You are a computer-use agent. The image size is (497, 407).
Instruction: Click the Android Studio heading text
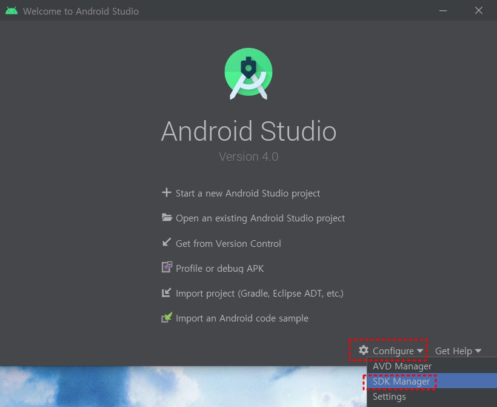(248, 130)
